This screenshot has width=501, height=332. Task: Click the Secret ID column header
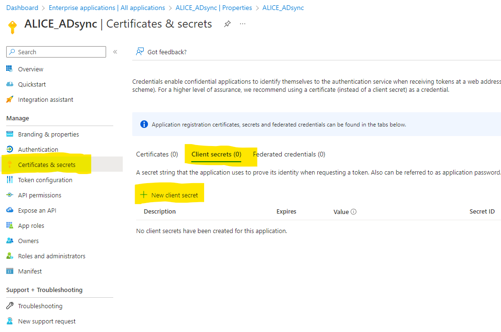coord(482,212)
